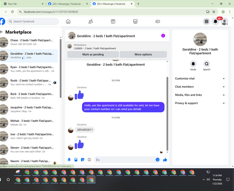The image size is (234, 191).
Task: Click the chat message scrollbar
Action: point(168,113)
